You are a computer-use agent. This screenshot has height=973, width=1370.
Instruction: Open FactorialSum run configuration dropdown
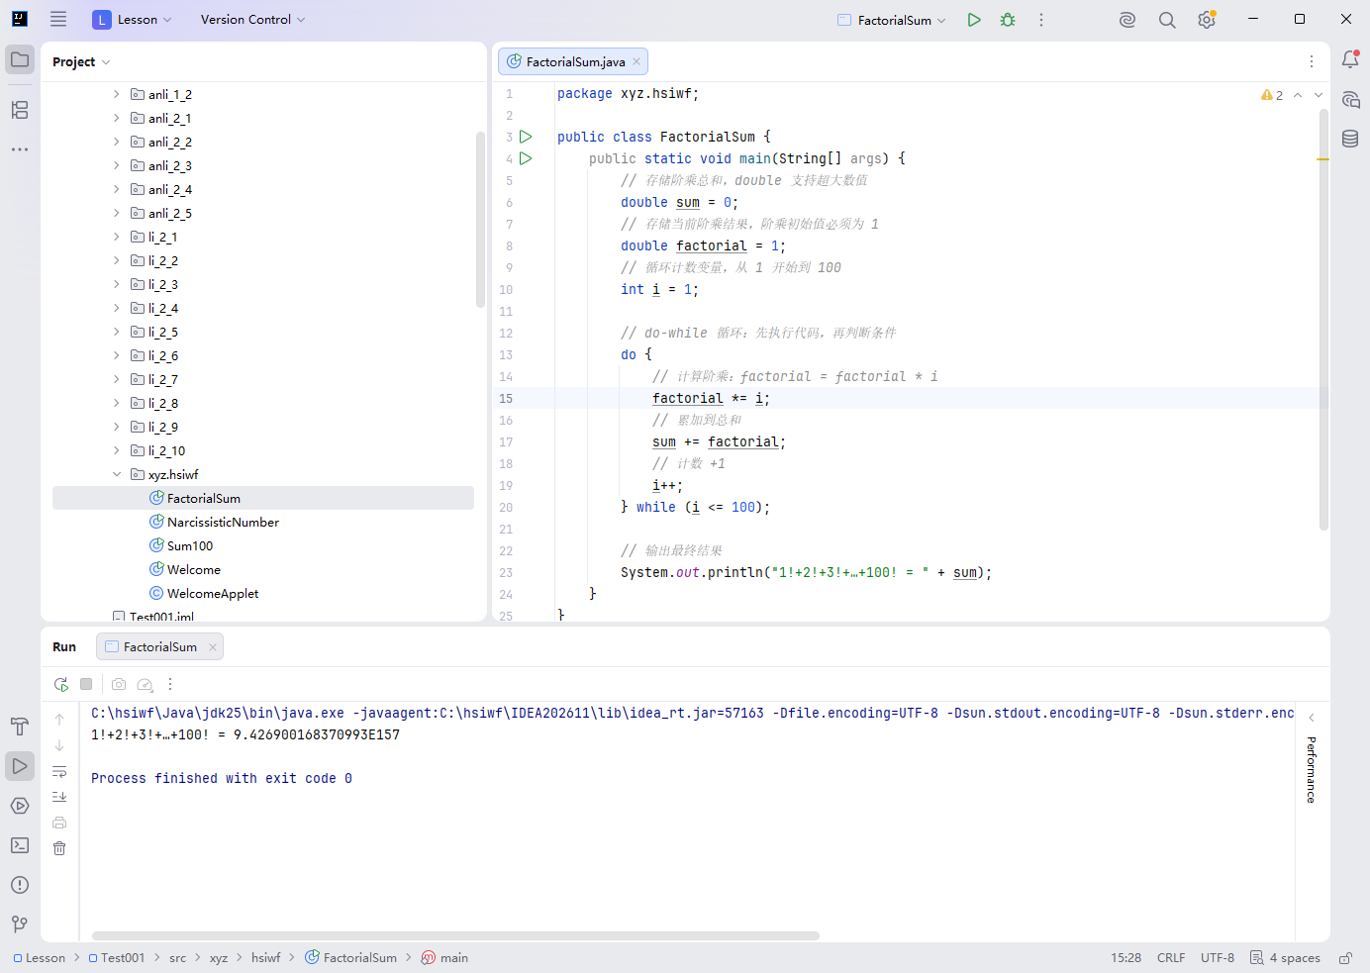pyautogui.click(x=892, y=20)
